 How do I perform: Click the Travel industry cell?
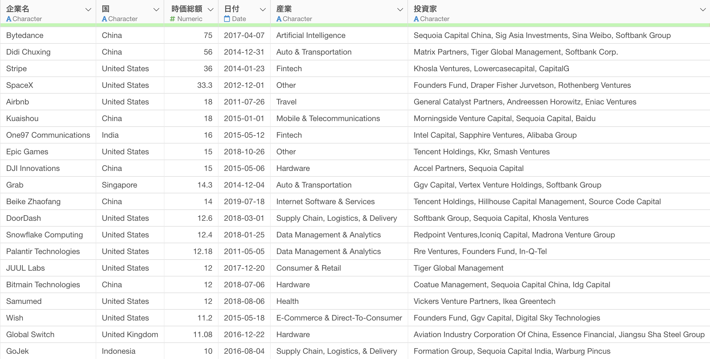(339, 102)
